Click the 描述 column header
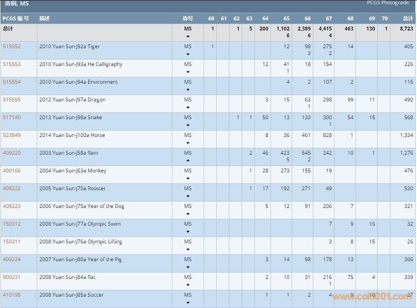This screenshot has height=308, width=417. click(44, 19)
